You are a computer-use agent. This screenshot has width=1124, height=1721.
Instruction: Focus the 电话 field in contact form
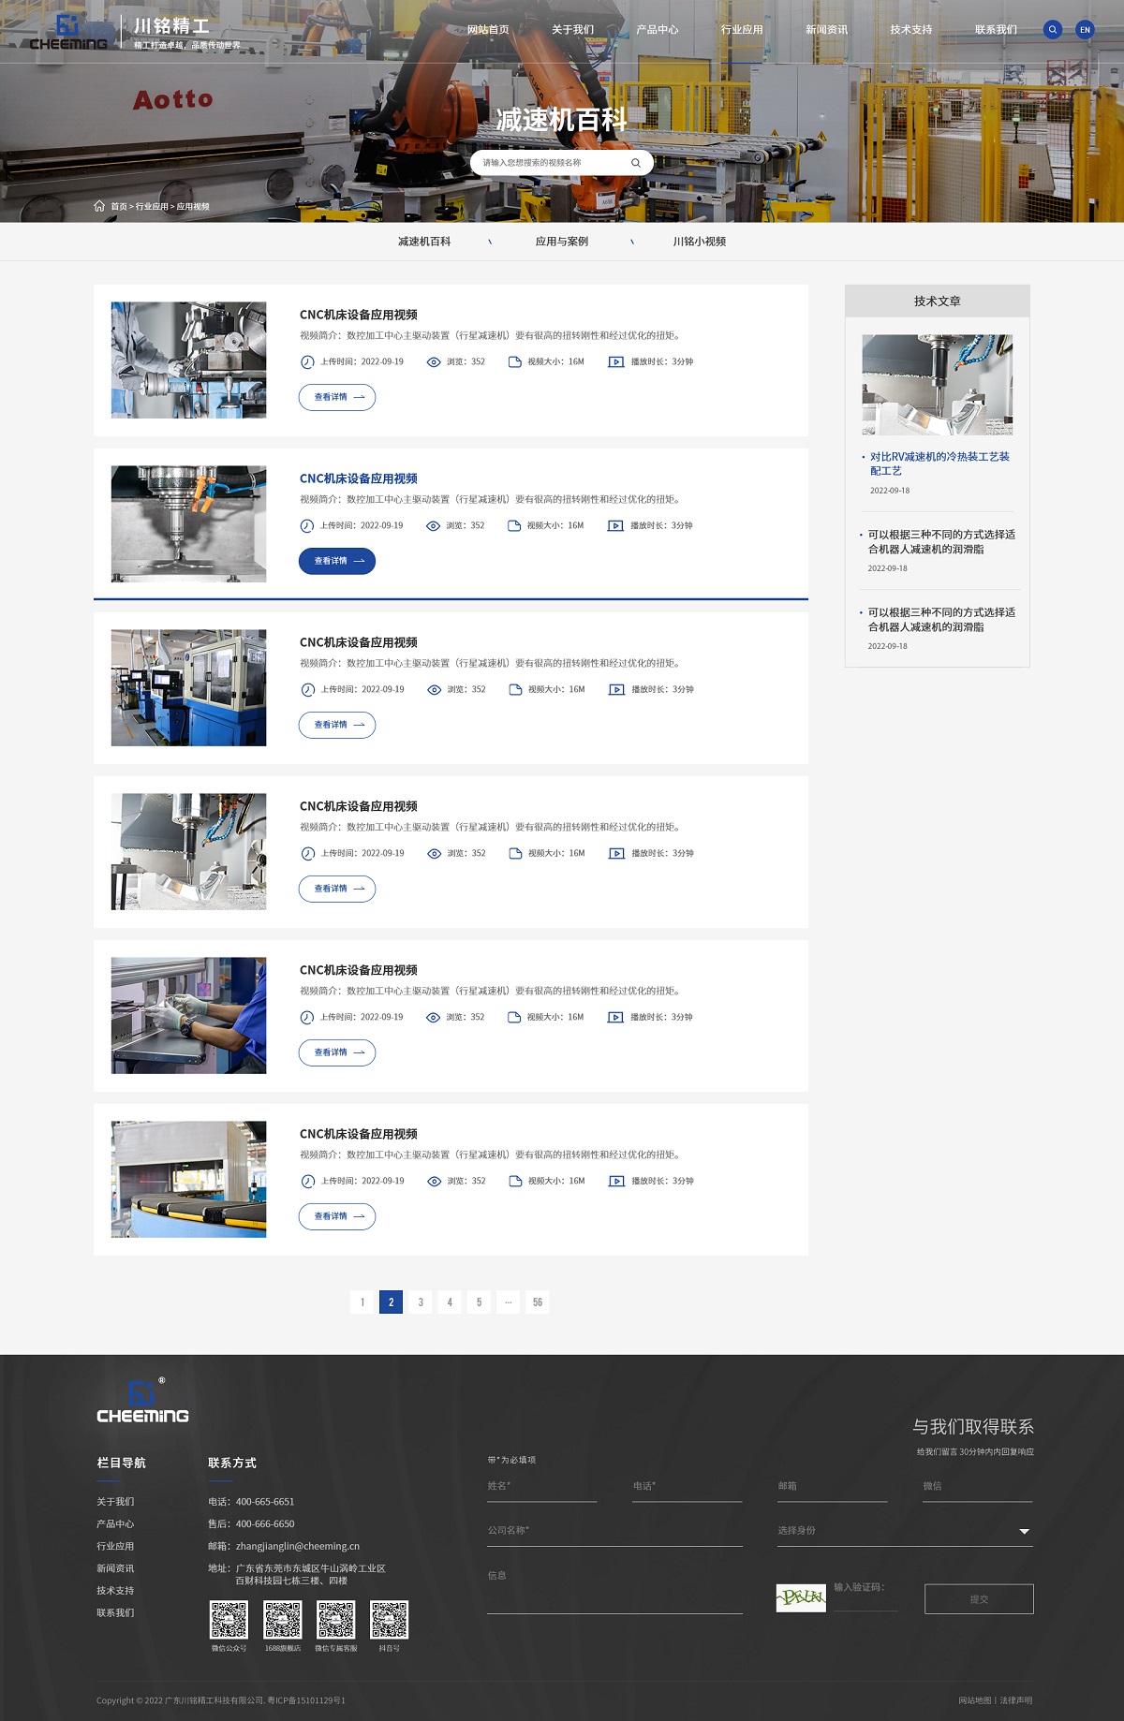(687, 1487)
